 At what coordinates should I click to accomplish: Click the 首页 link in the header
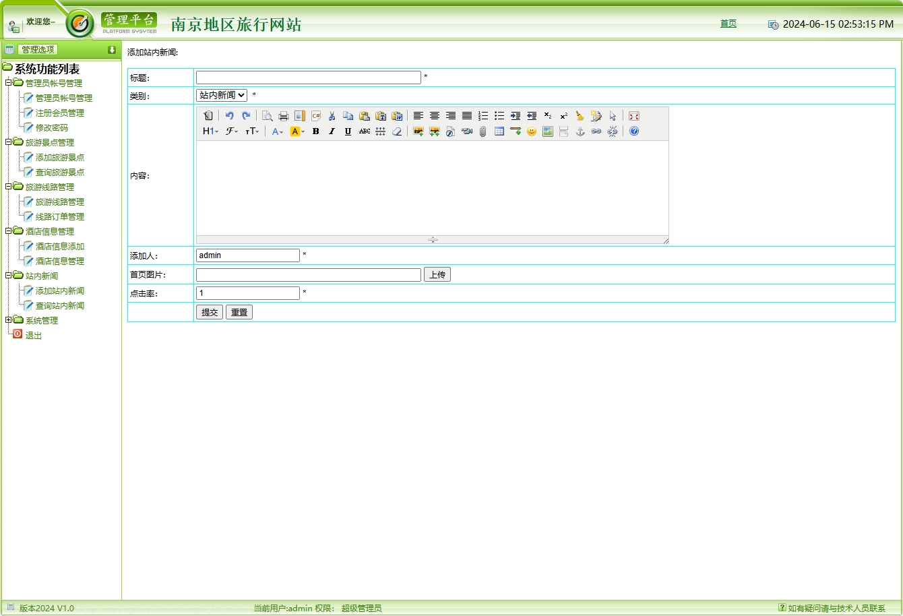point(728,24)
